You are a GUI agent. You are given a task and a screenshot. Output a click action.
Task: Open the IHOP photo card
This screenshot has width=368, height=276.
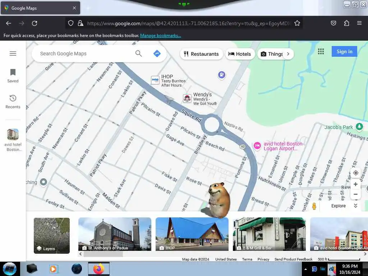coord(192,234)
